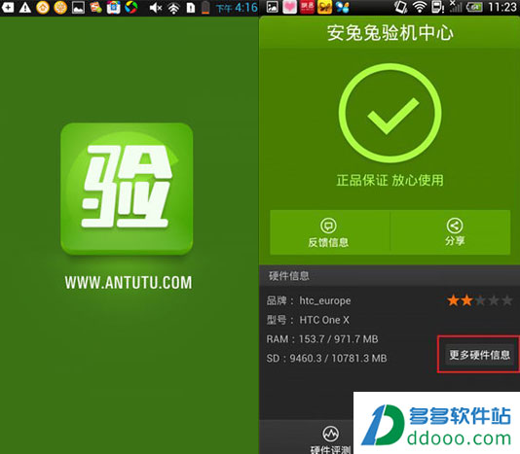Viewport: 520px width, 454px height.
Task: Tap the green verification checkmark circle
Action: pos(390,114)
